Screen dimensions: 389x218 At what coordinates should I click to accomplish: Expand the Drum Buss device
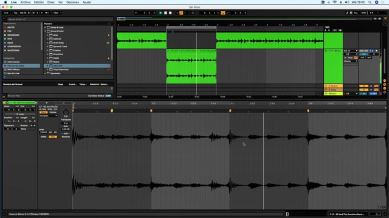point(47,43)
